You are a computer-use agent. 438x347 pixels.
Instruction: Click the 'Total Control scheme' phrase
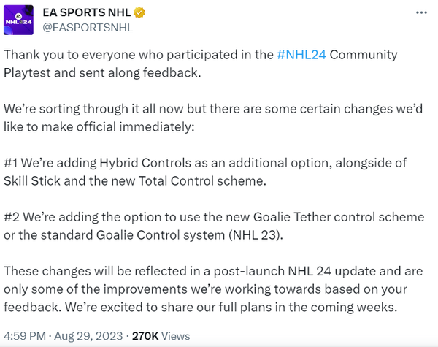tap(201, 181)
